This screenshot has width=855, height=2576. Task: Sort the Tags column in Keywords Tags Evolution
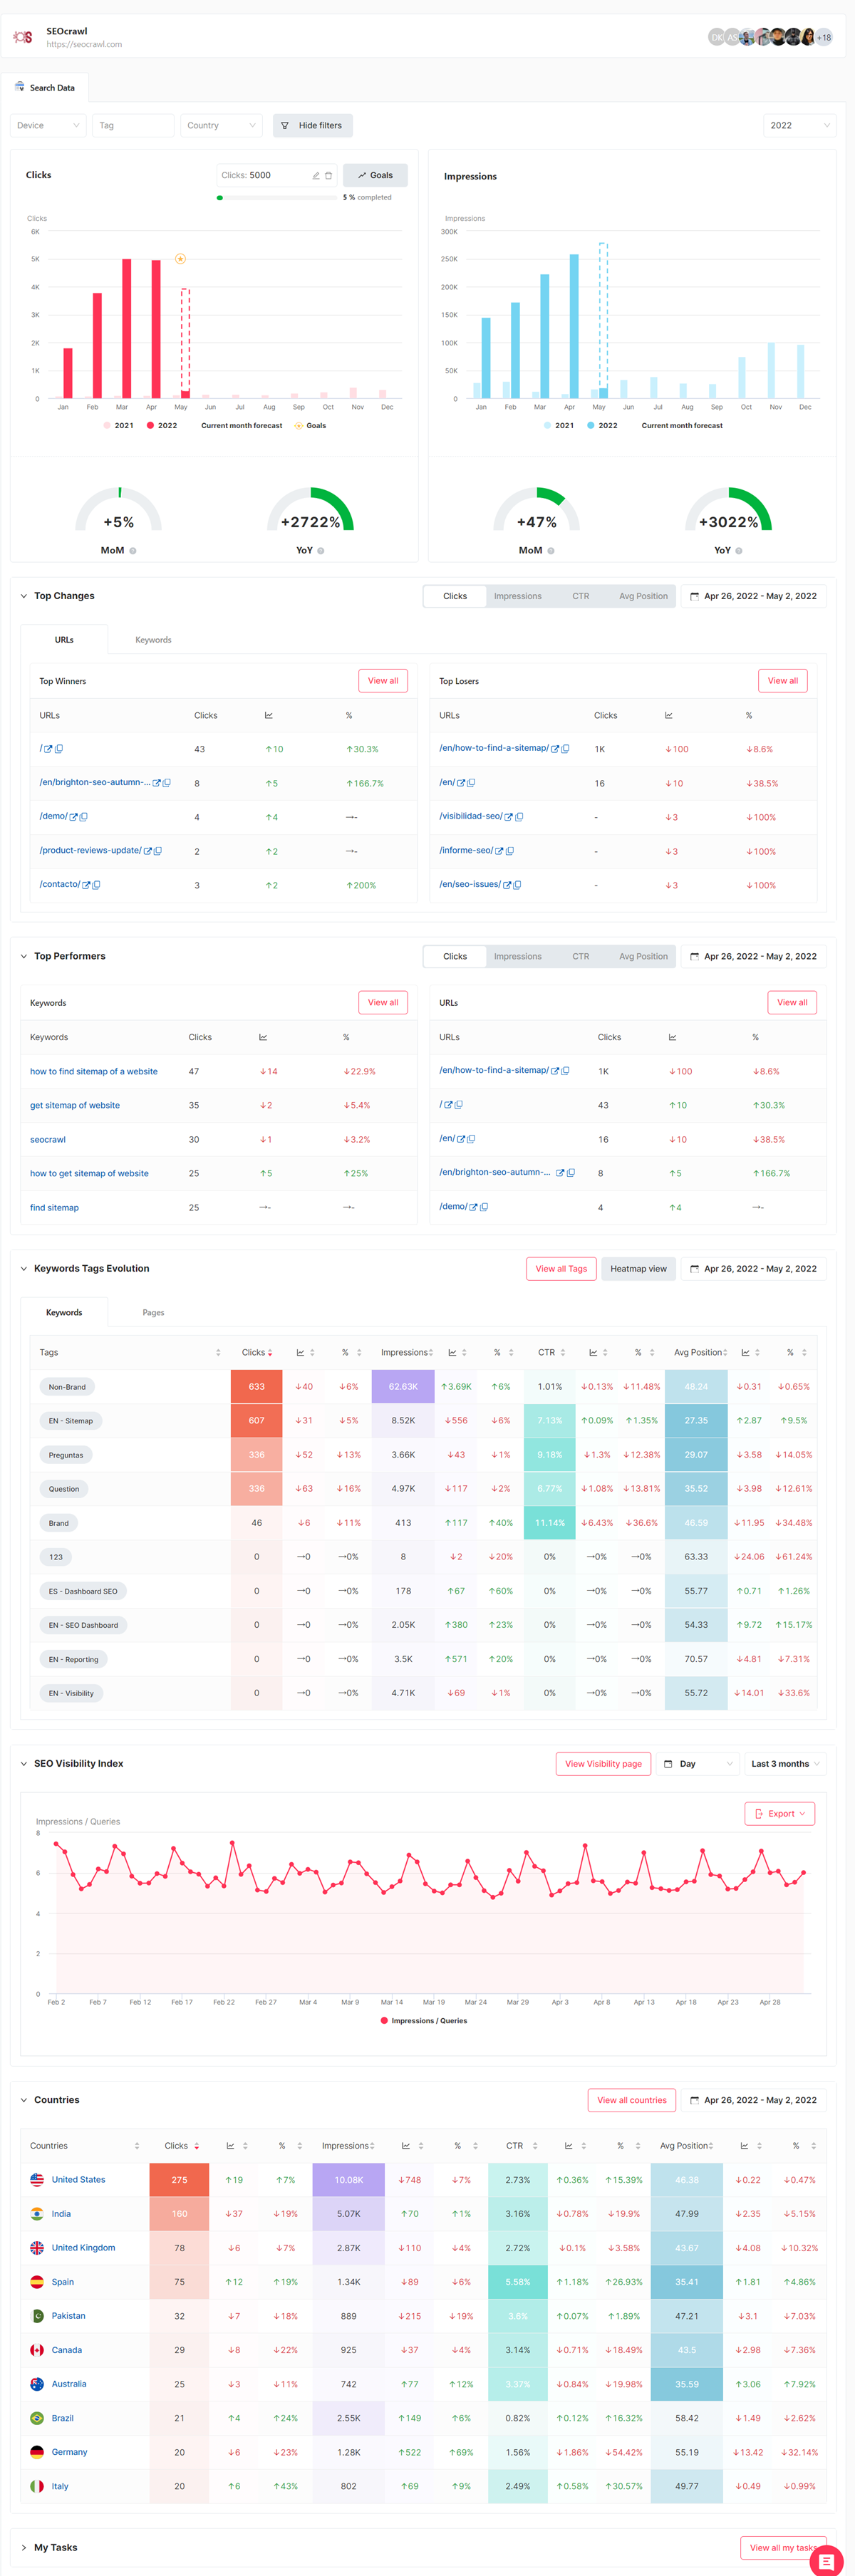point(218,1353)
